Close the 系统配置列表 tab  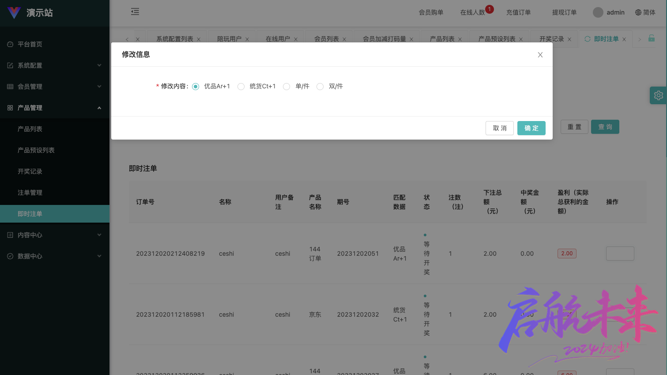click(199, 39)
